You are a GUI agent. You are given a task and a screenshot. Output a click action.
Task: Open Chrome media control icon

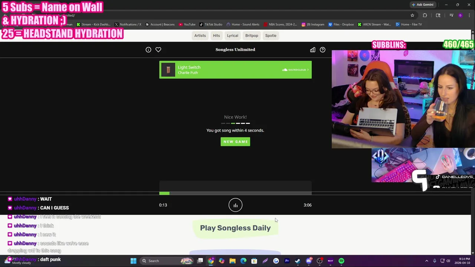451,15
